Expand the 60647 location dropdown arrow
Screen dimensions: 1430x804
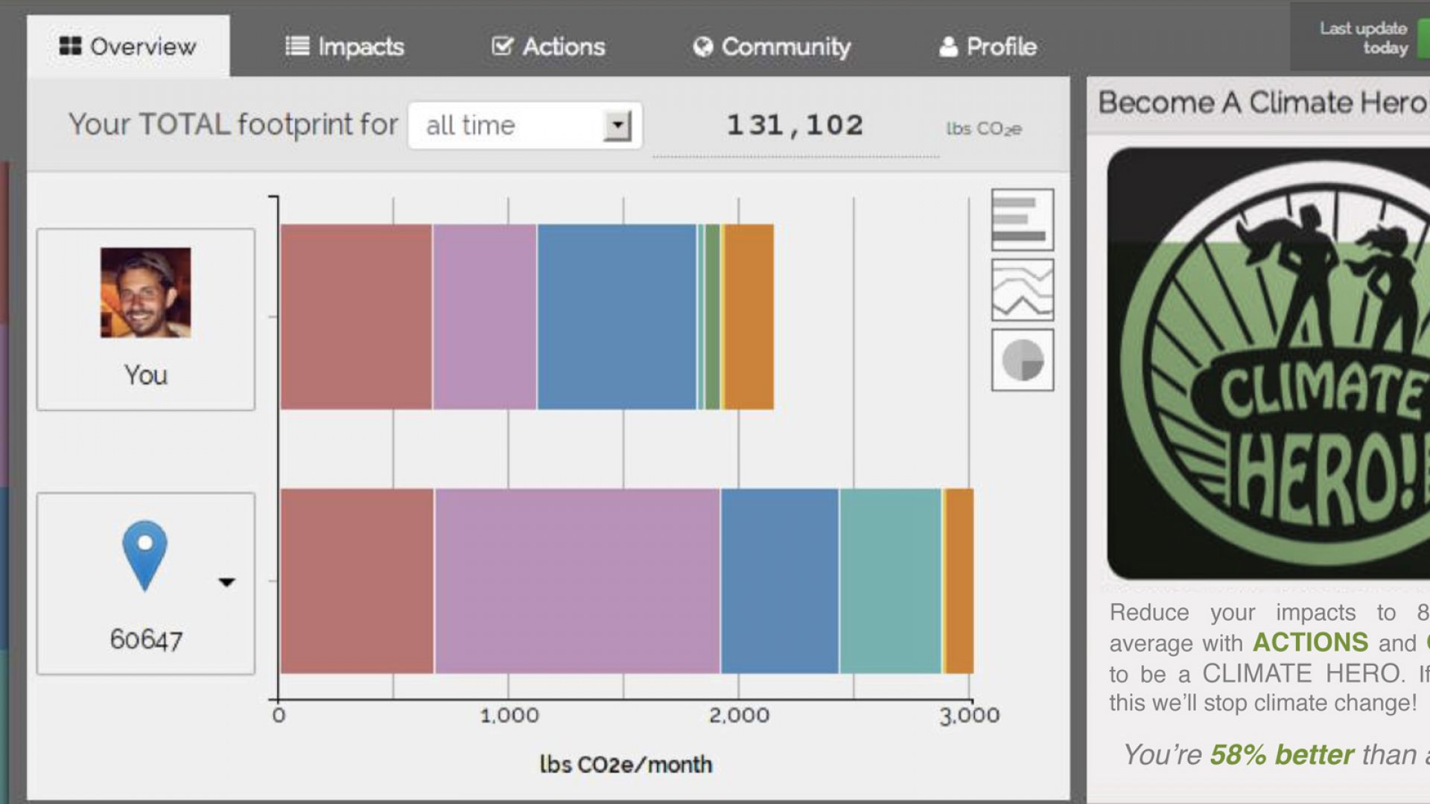[226, 582]
